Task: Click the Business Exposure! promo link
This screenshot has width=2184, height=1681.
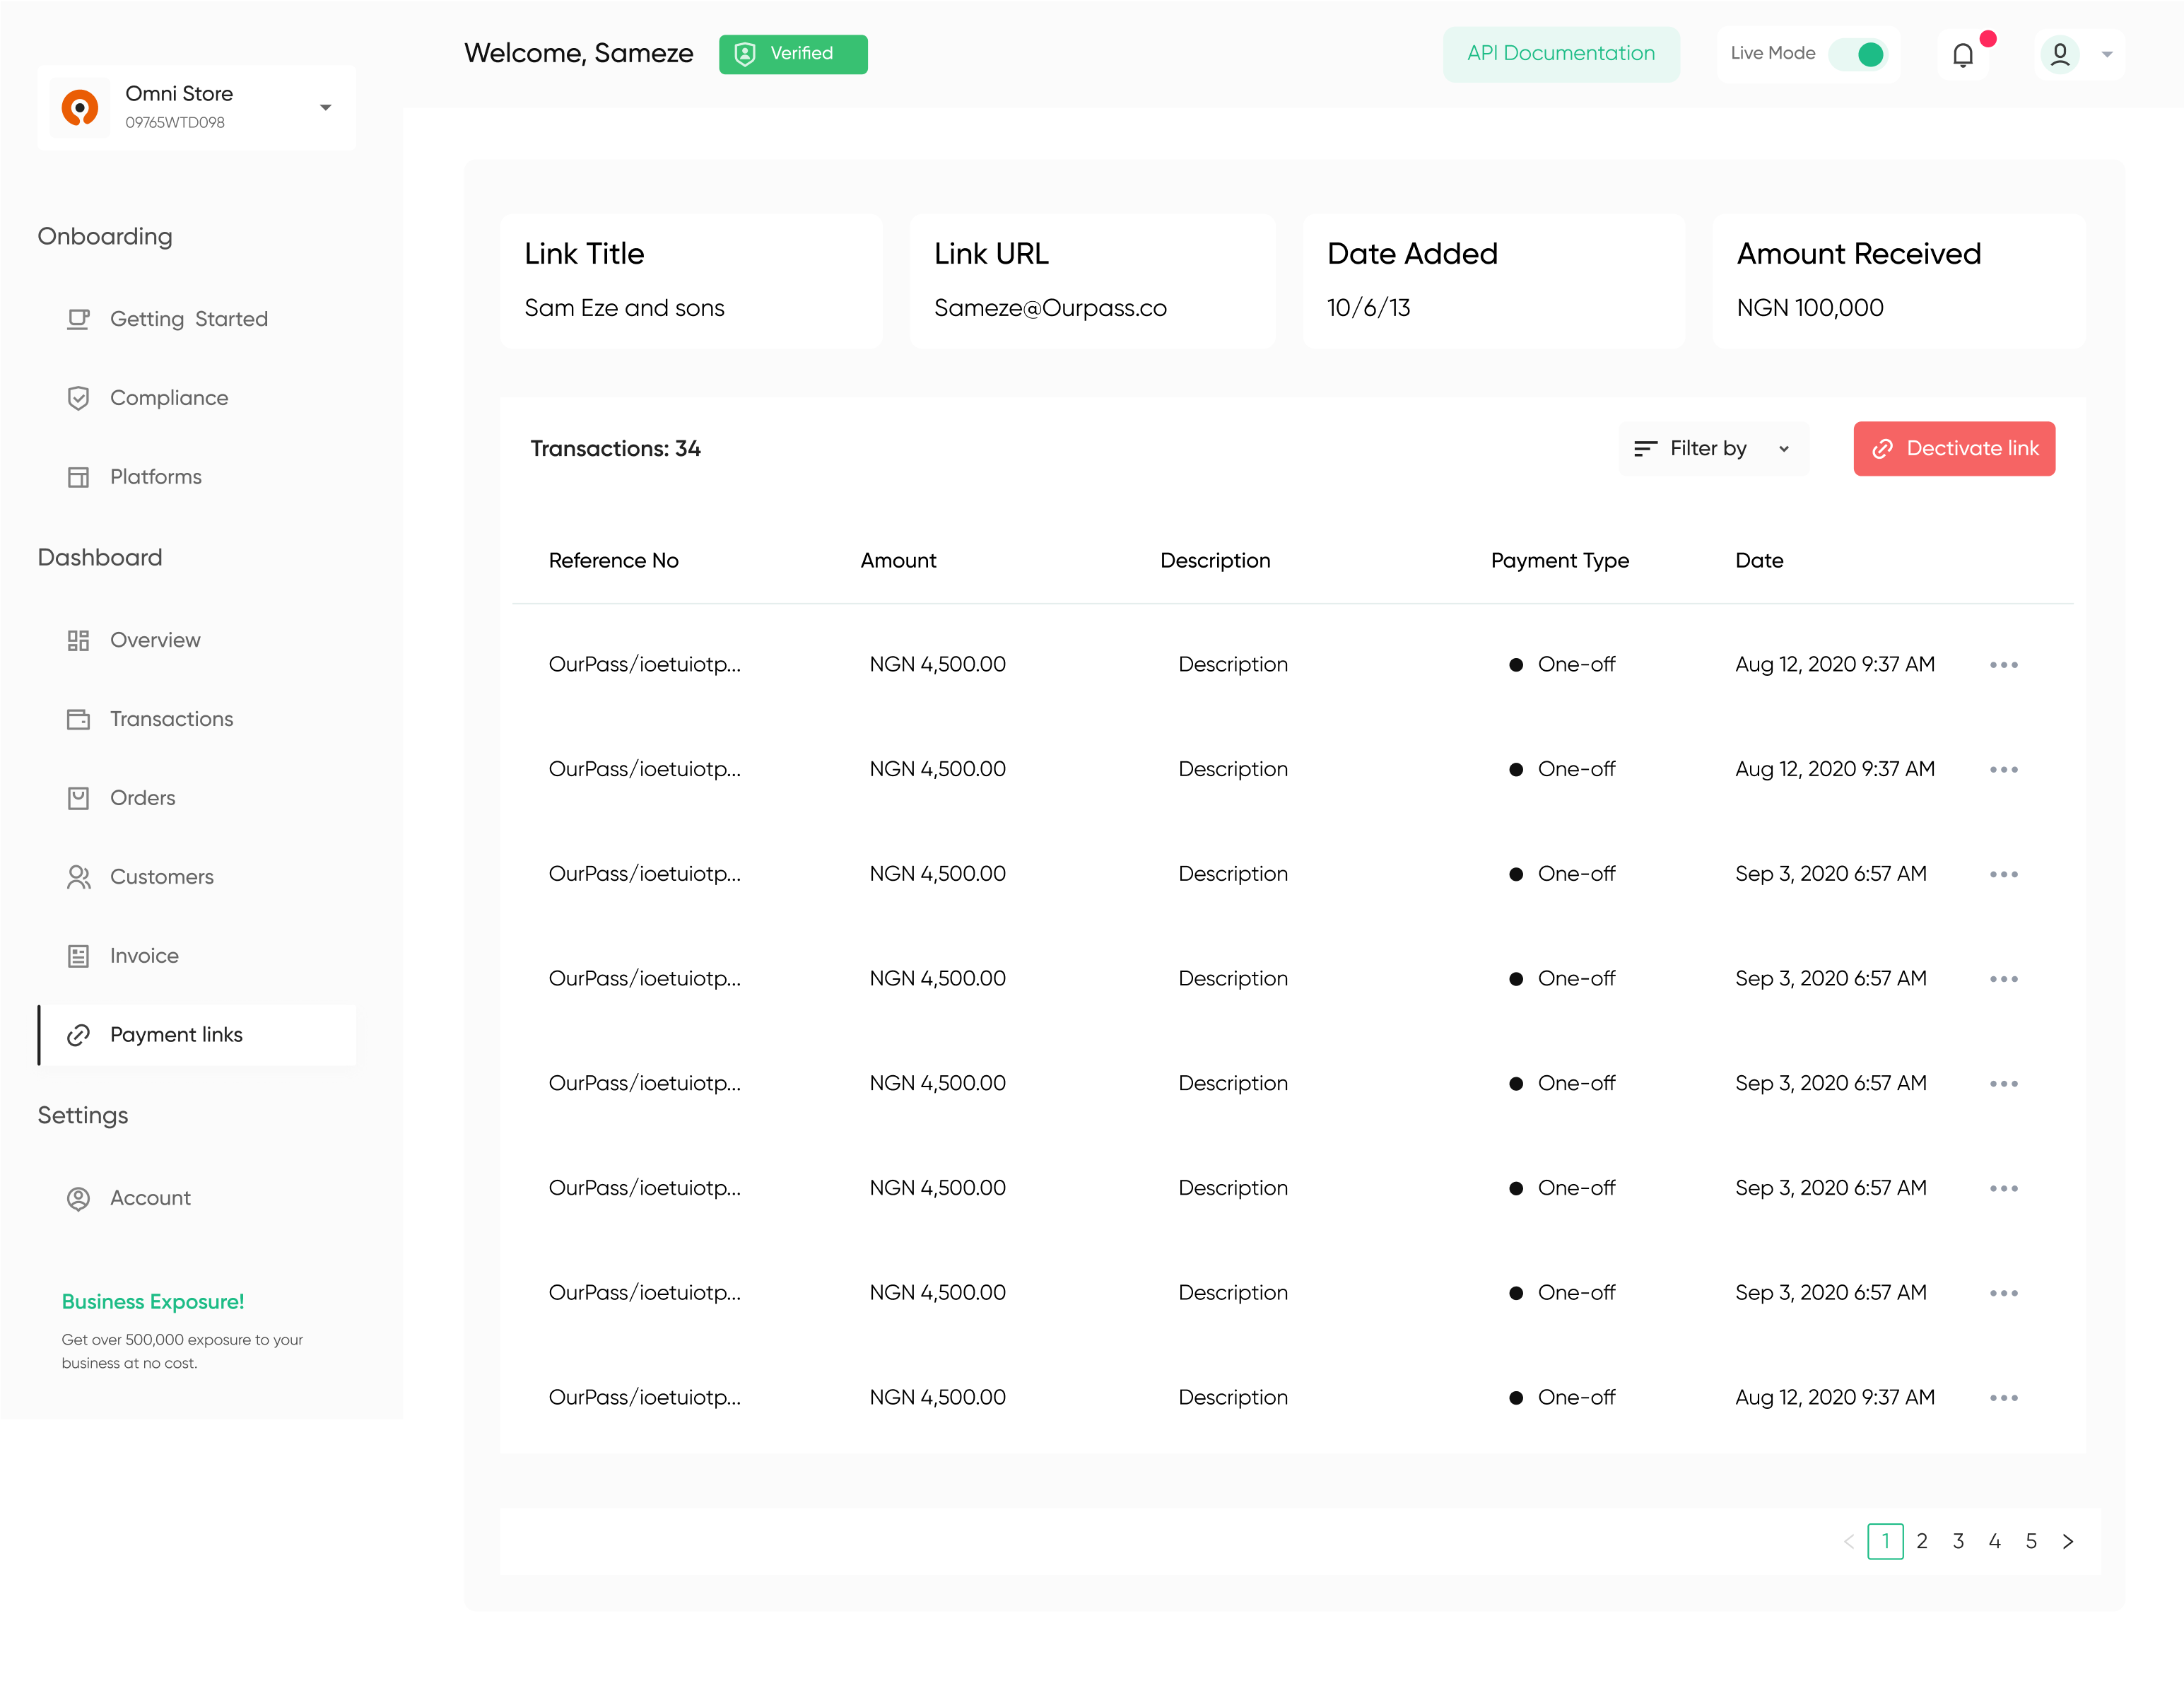Action: point(153,1302)
